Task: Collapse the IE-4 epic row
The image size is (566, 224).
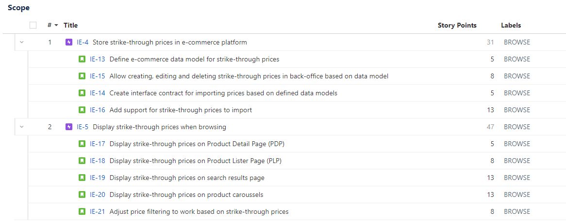Action: tap(22, 42)
